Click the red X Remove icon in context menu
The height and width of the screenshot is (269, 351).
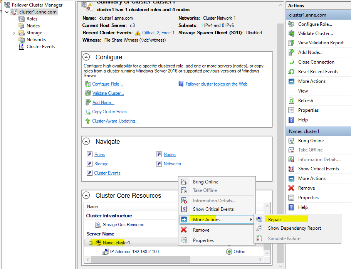[x=184, y=230]
